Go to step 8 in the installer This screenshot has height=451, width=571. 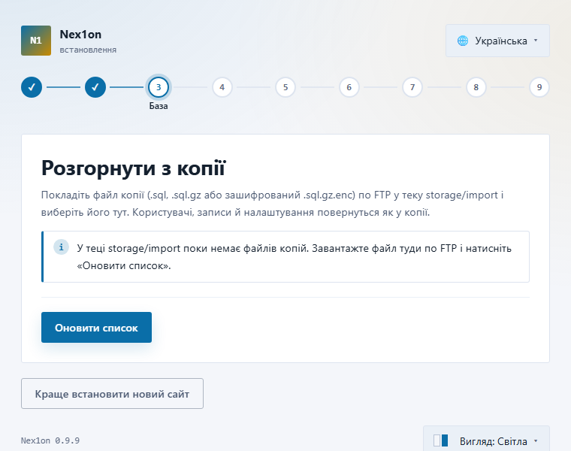[476, 87]
